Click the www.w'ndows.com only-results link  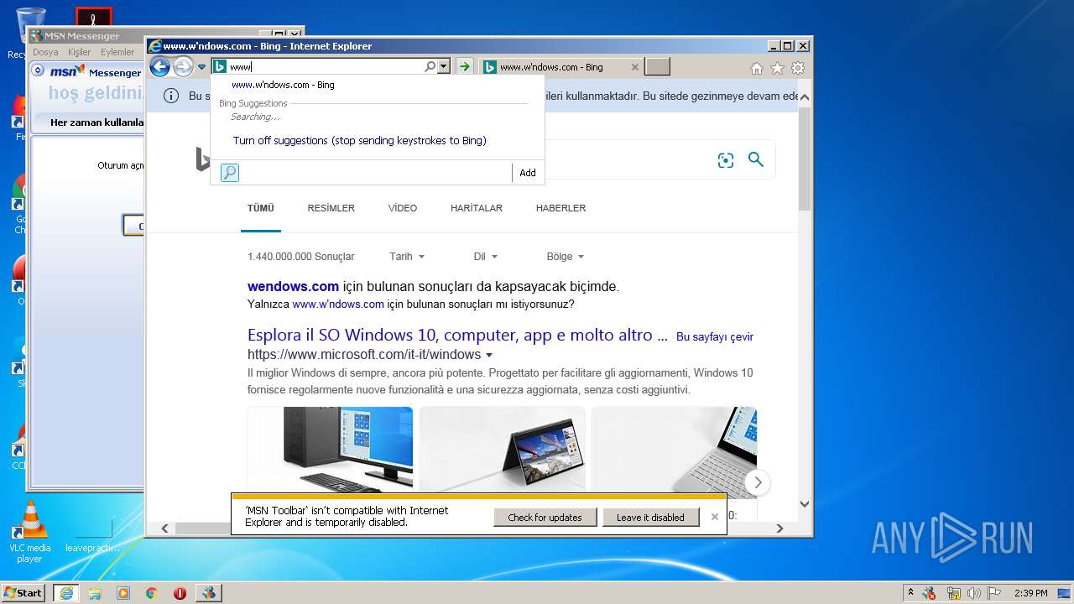coord(338,305)
